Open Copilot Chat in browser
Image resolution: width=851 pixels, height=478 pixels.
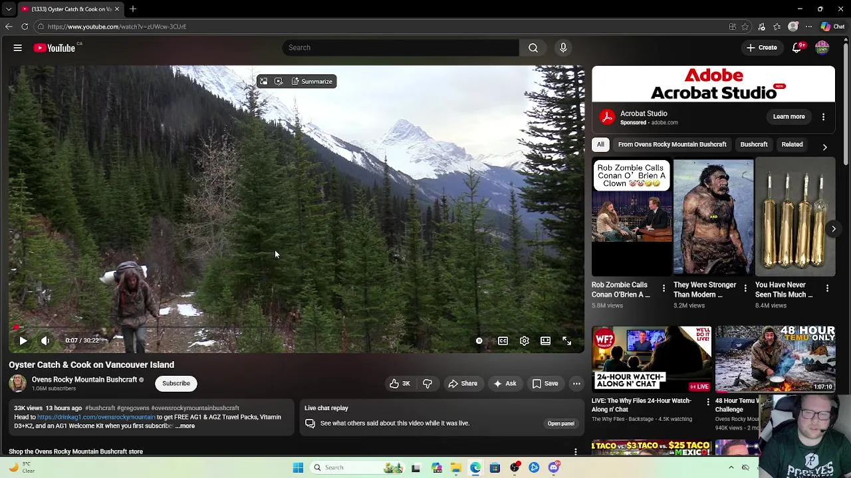[x=832, y=27]
